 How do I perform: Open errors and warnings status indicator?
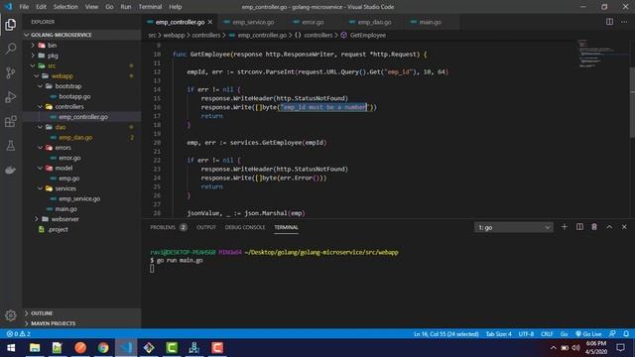[18, 334]
